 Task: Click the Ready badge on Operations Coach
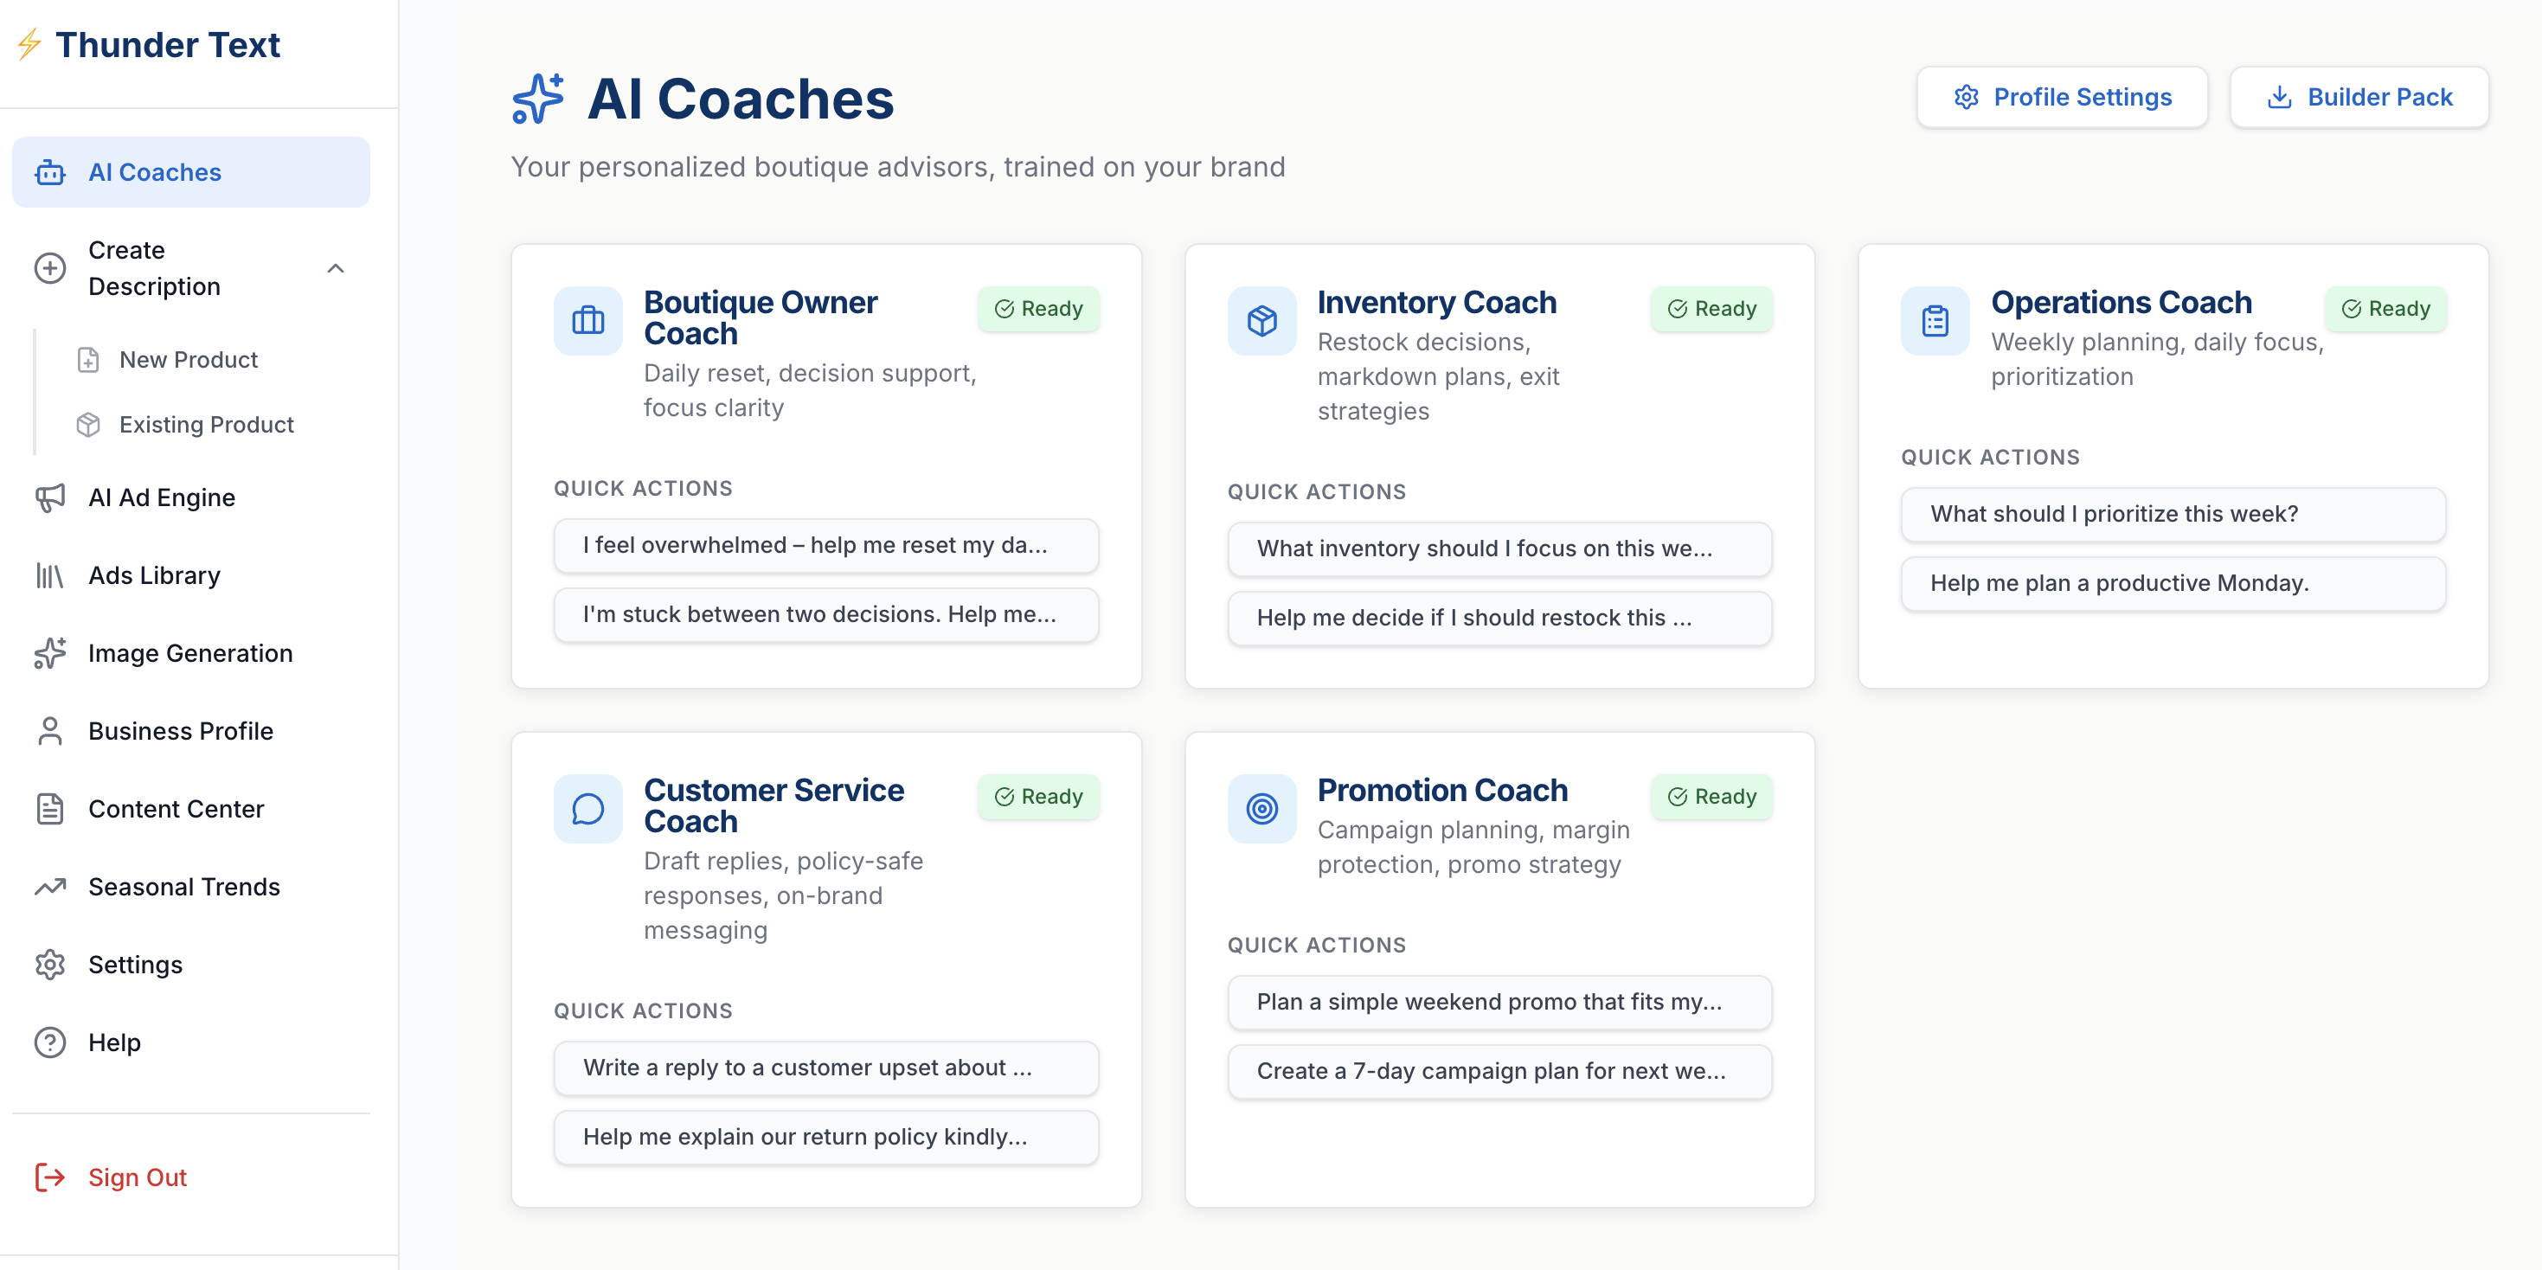coord(2386,309)
